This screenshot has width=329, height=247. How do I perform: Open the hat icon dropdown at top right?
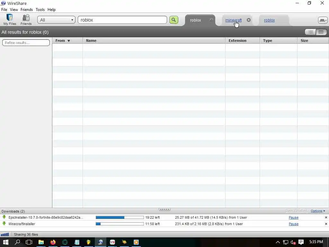coord(323,20)
